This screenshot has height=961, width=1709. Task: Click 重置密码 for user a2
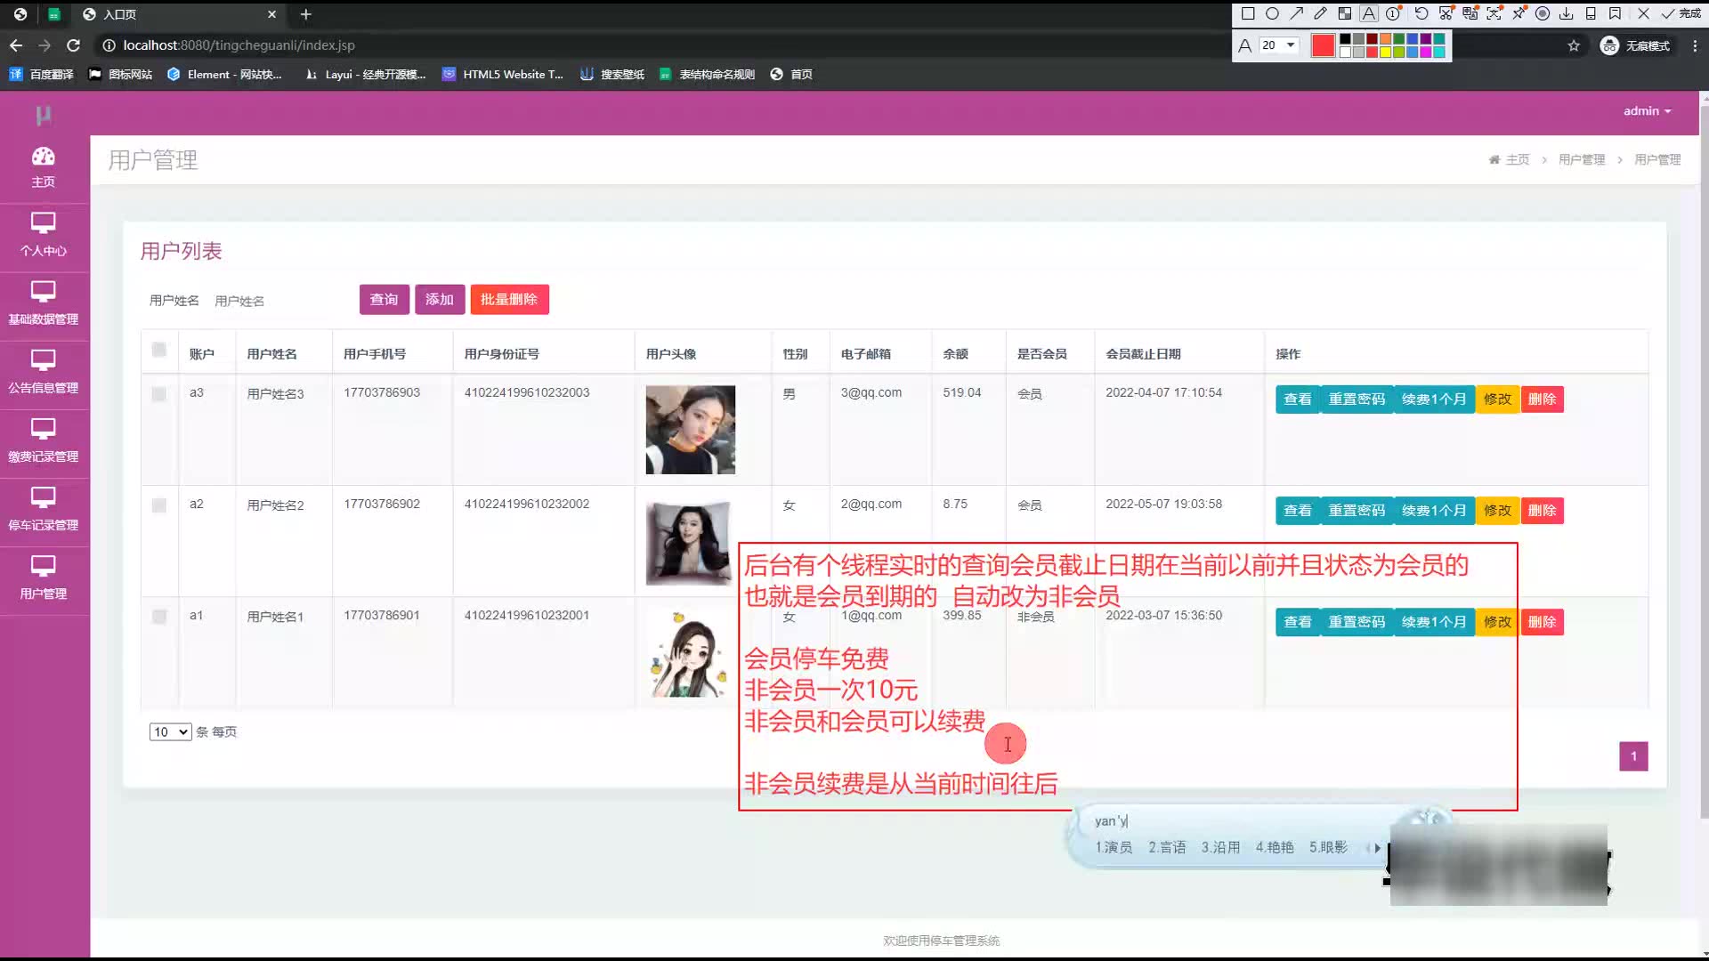(x=1357, y=511)
